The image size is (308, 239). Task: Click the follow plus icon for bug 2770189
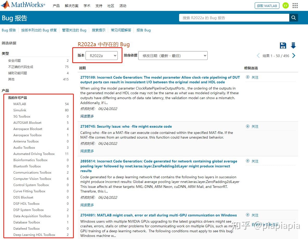(x=248, y=77)
